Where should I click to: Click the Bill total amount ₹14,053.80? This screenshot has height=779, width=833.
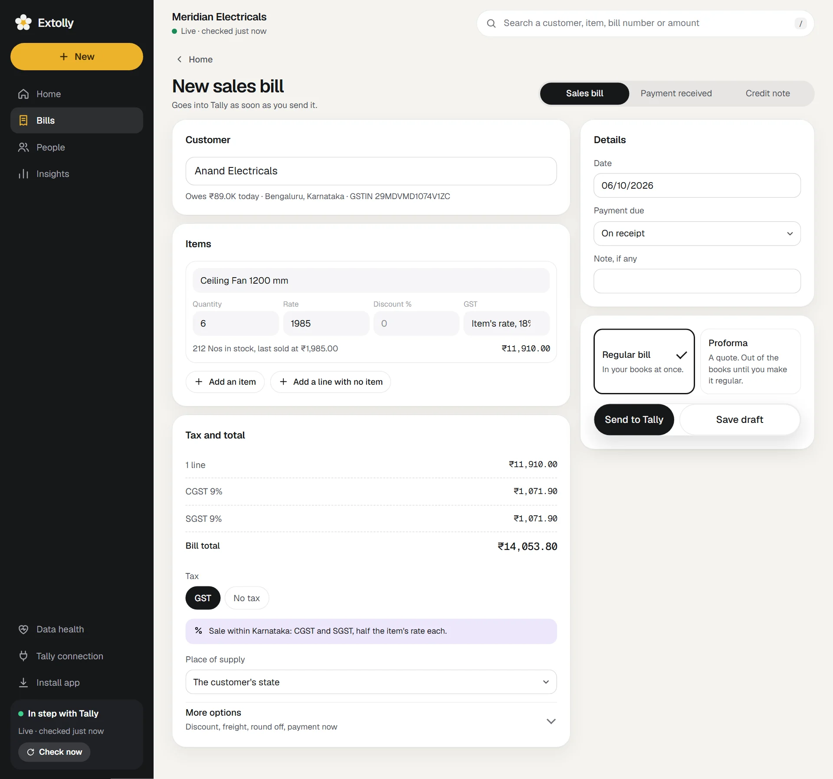(527, 547)
